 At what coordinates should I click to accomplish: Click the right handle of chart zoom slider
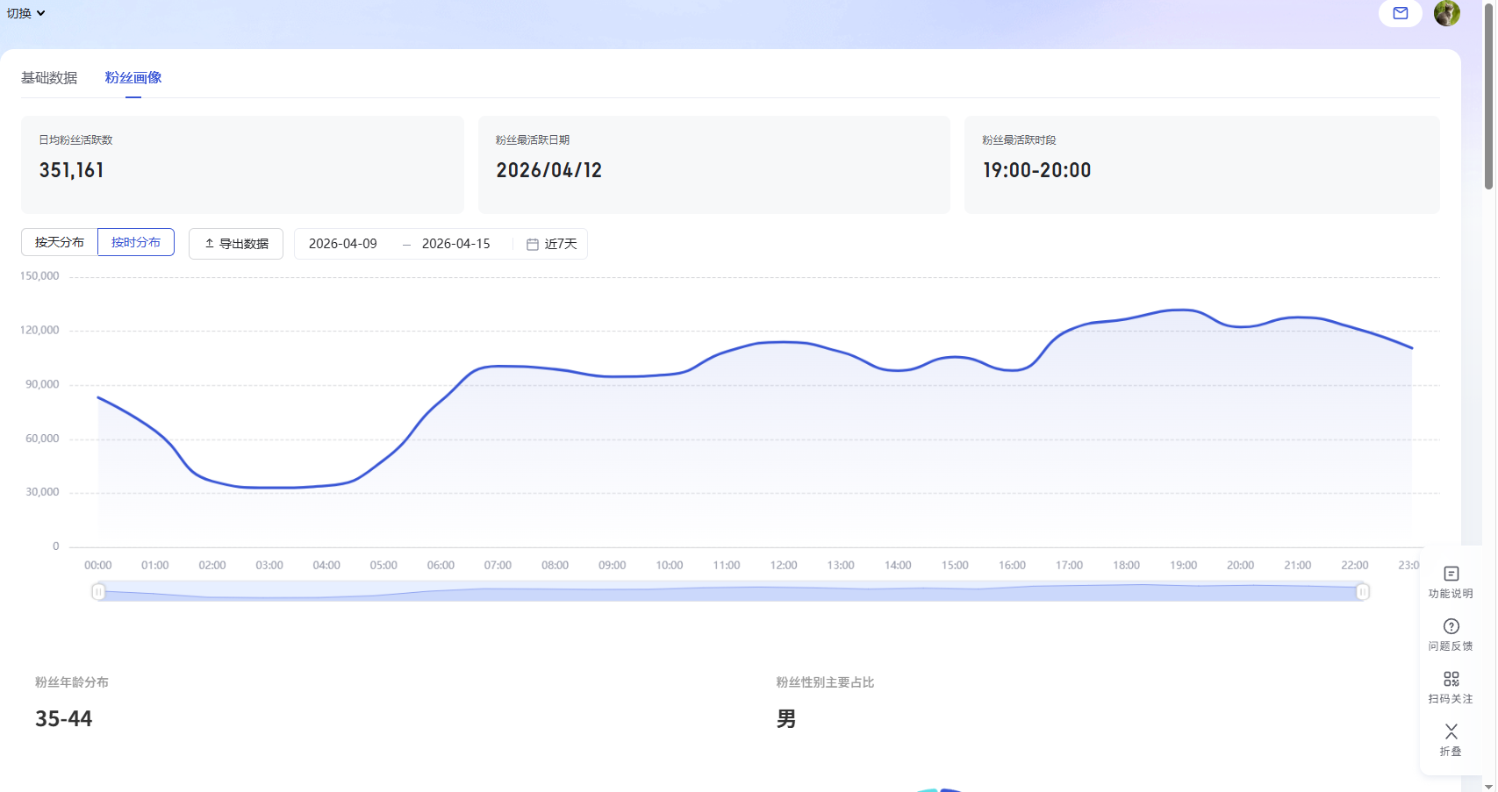(1362, 592)
